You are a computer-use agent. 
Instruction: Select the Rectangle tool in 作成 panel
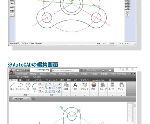40,84
